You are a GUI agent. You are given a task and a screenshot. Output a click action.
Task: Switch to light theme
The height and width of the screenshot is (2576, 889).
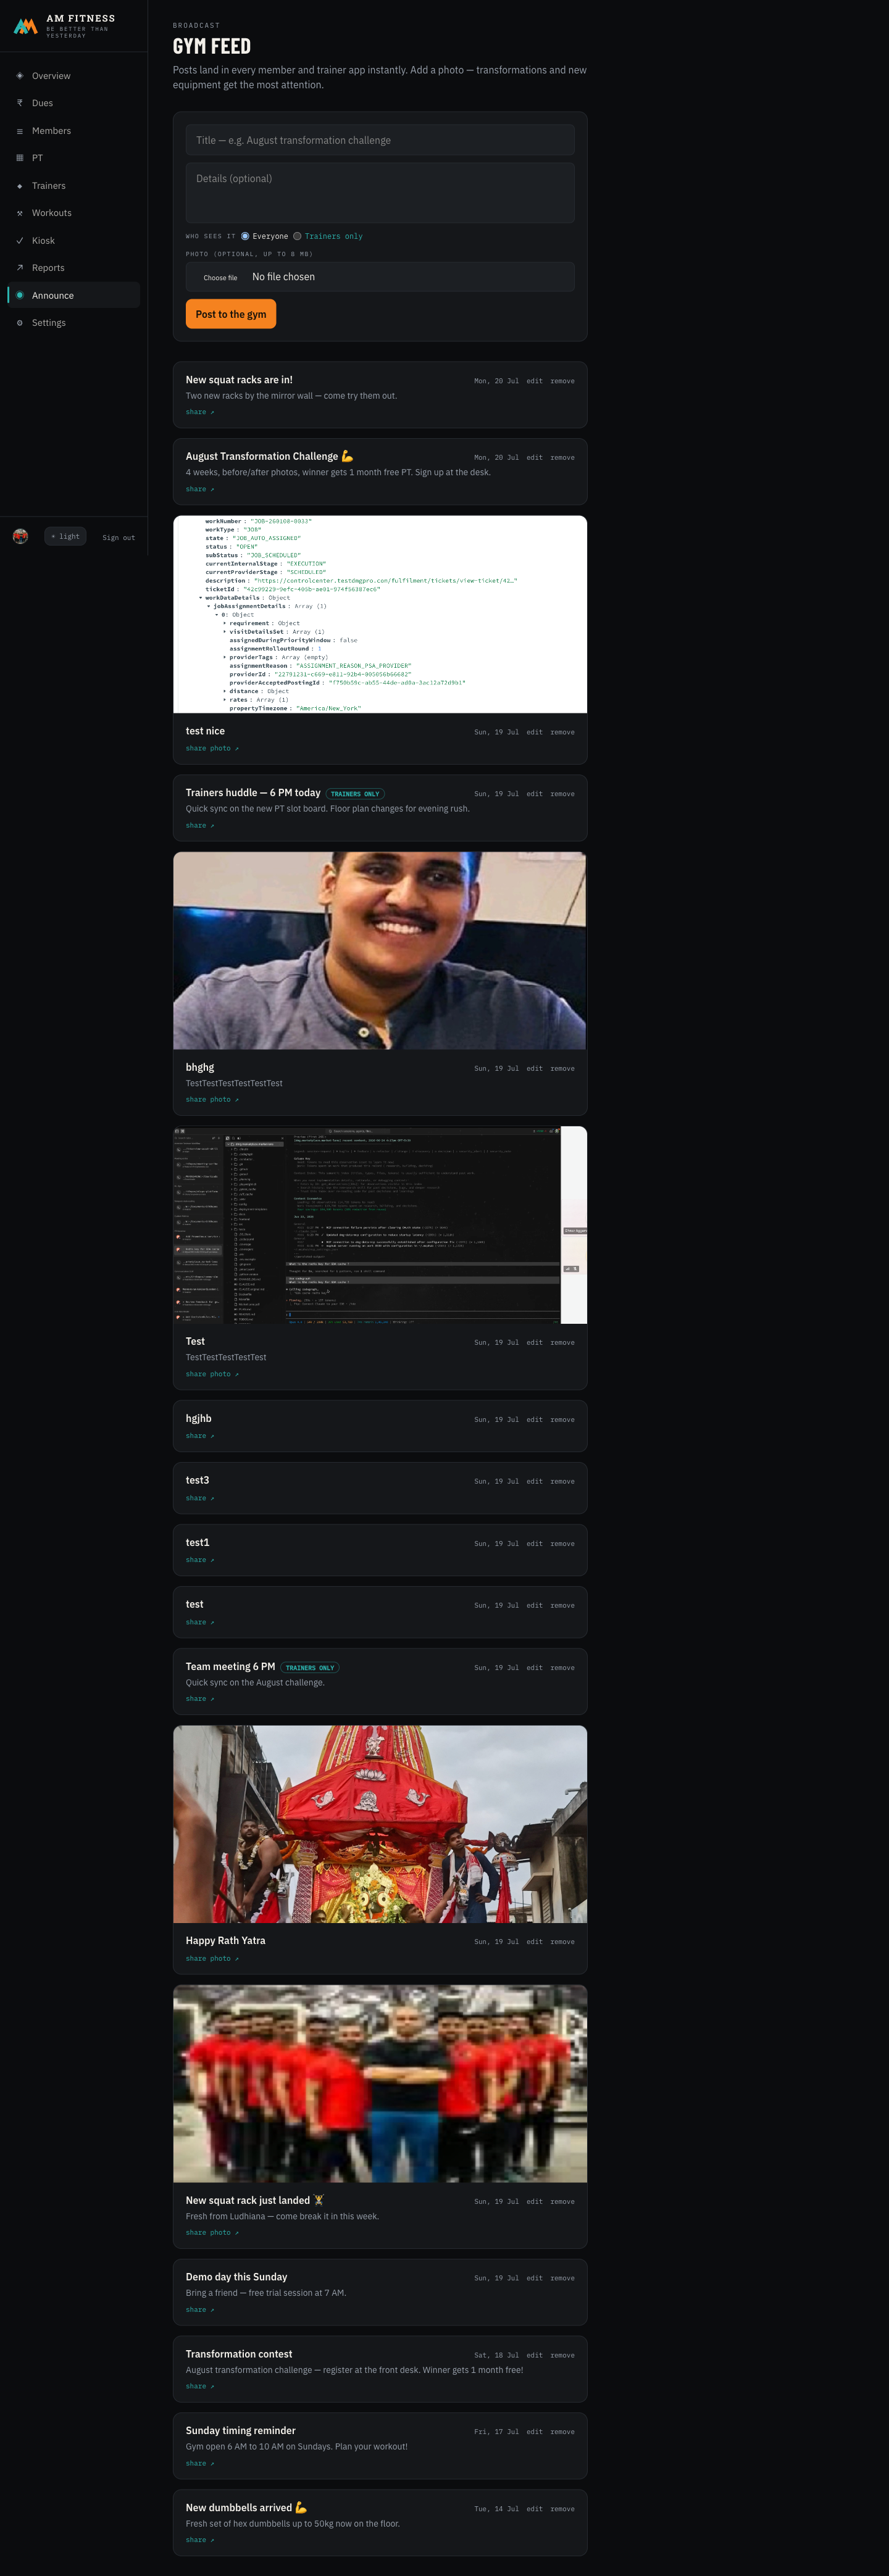(66, 536)
